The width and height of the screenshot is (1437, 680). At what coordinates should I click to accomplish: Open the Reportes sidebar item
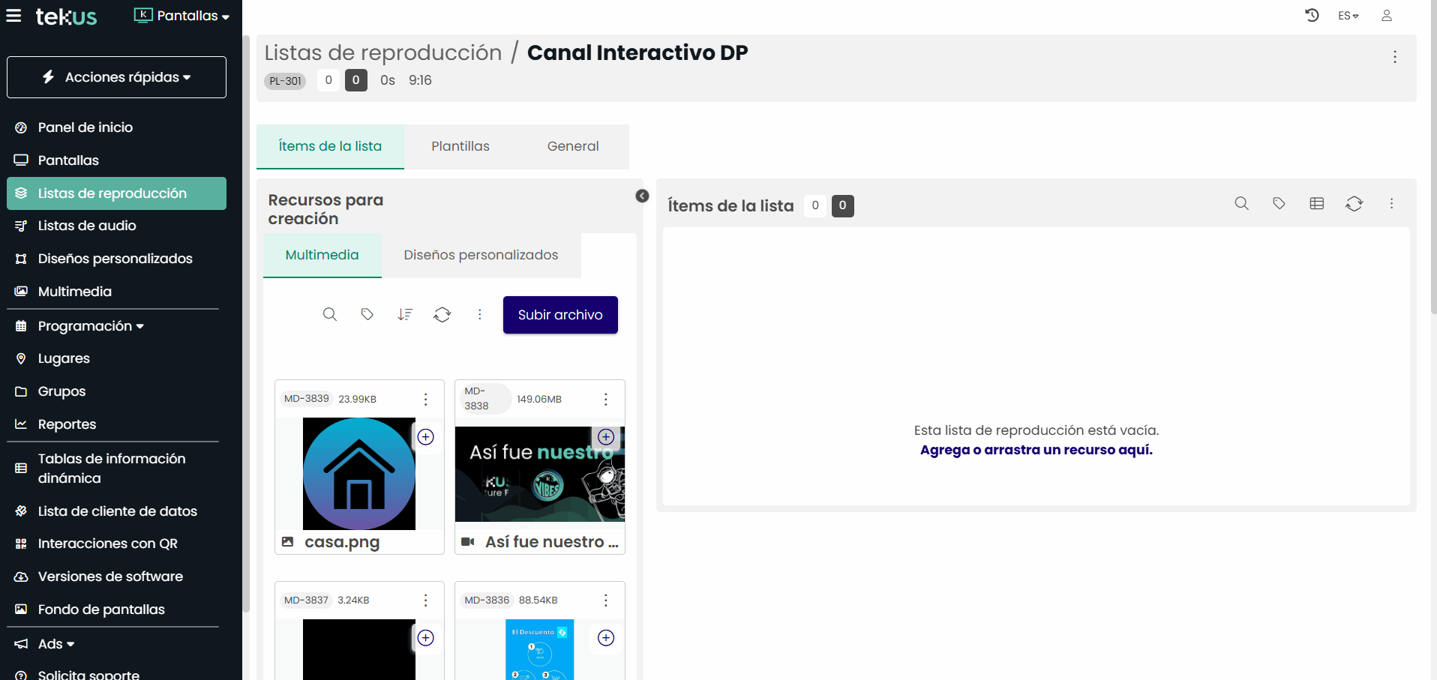coord(67,424)
